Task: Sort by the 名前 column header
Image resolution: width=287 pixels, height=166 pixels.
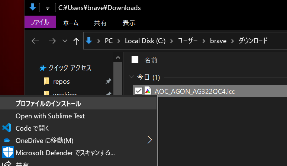Action: tap(151, 60)
